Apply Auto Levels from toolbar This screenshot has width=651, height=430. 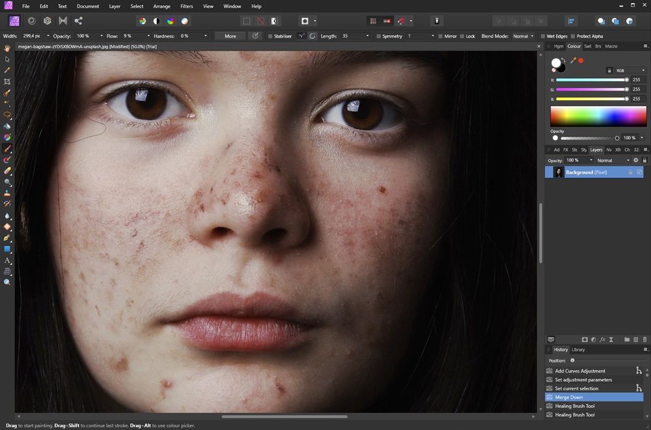(x=143, y=21)
